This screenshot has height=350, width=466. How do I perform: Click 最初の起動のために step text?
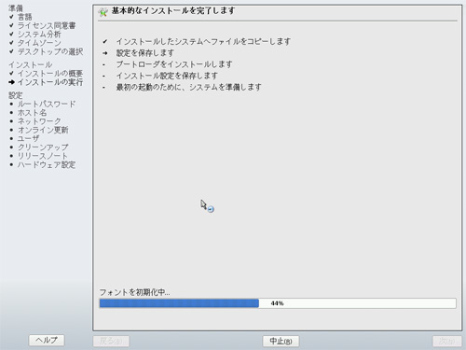pos(189,88)
